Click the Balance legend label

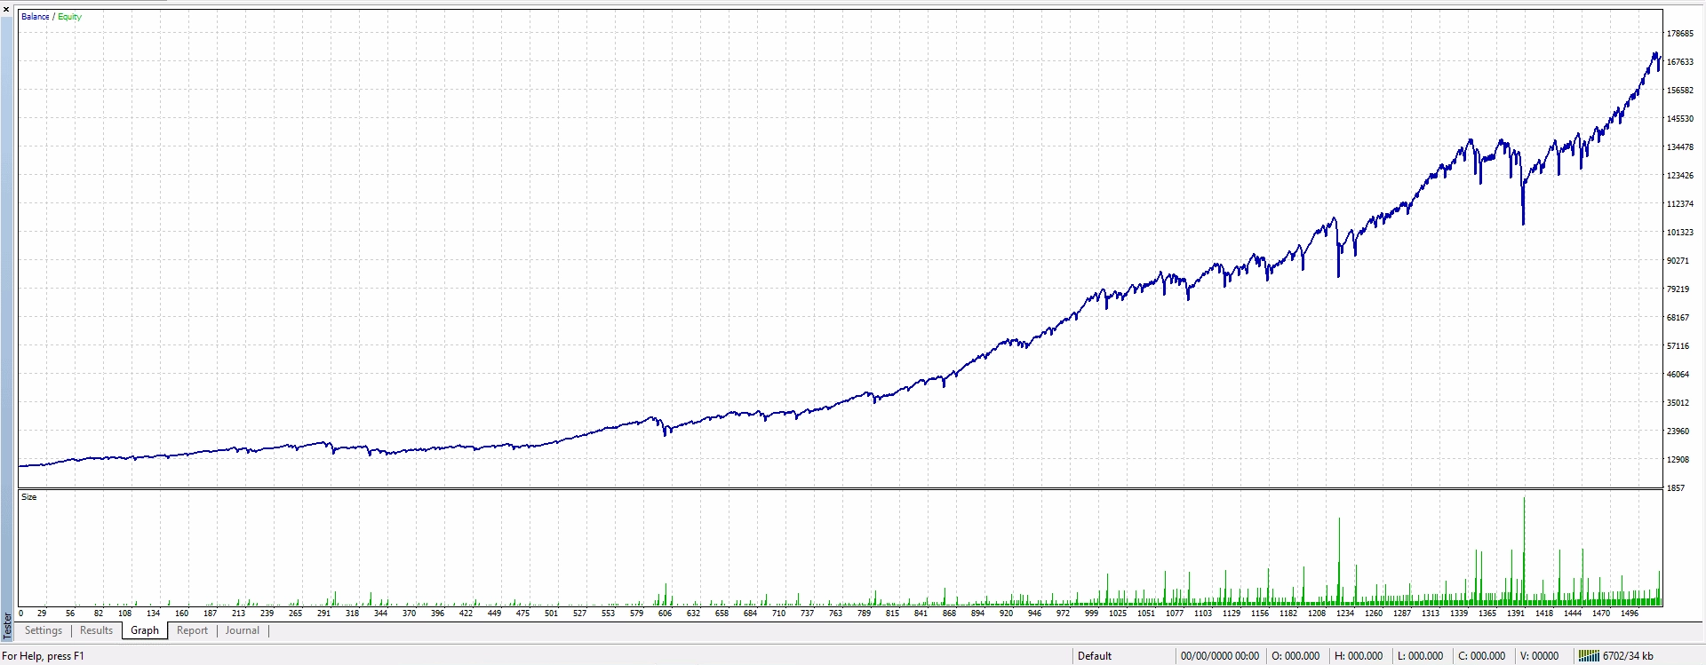pos(35,17)
